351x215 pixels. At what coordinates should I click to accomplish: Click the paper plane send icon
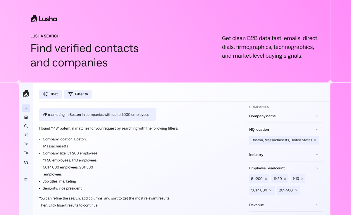26,144
